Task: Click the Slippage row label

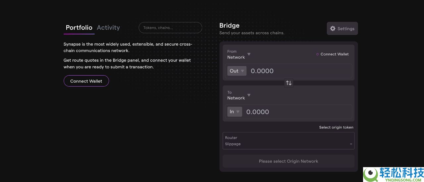Action: [x=233, y=144]
